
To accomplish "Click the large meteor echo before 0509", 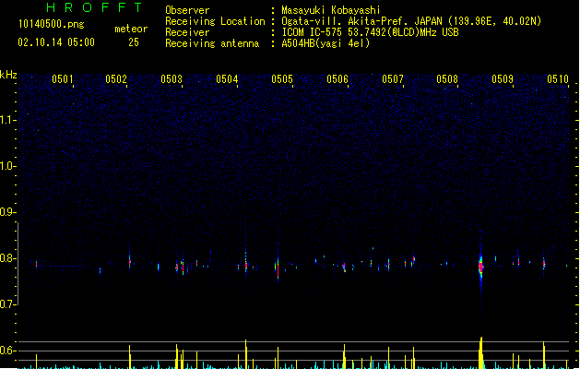I will click(480, 267).
